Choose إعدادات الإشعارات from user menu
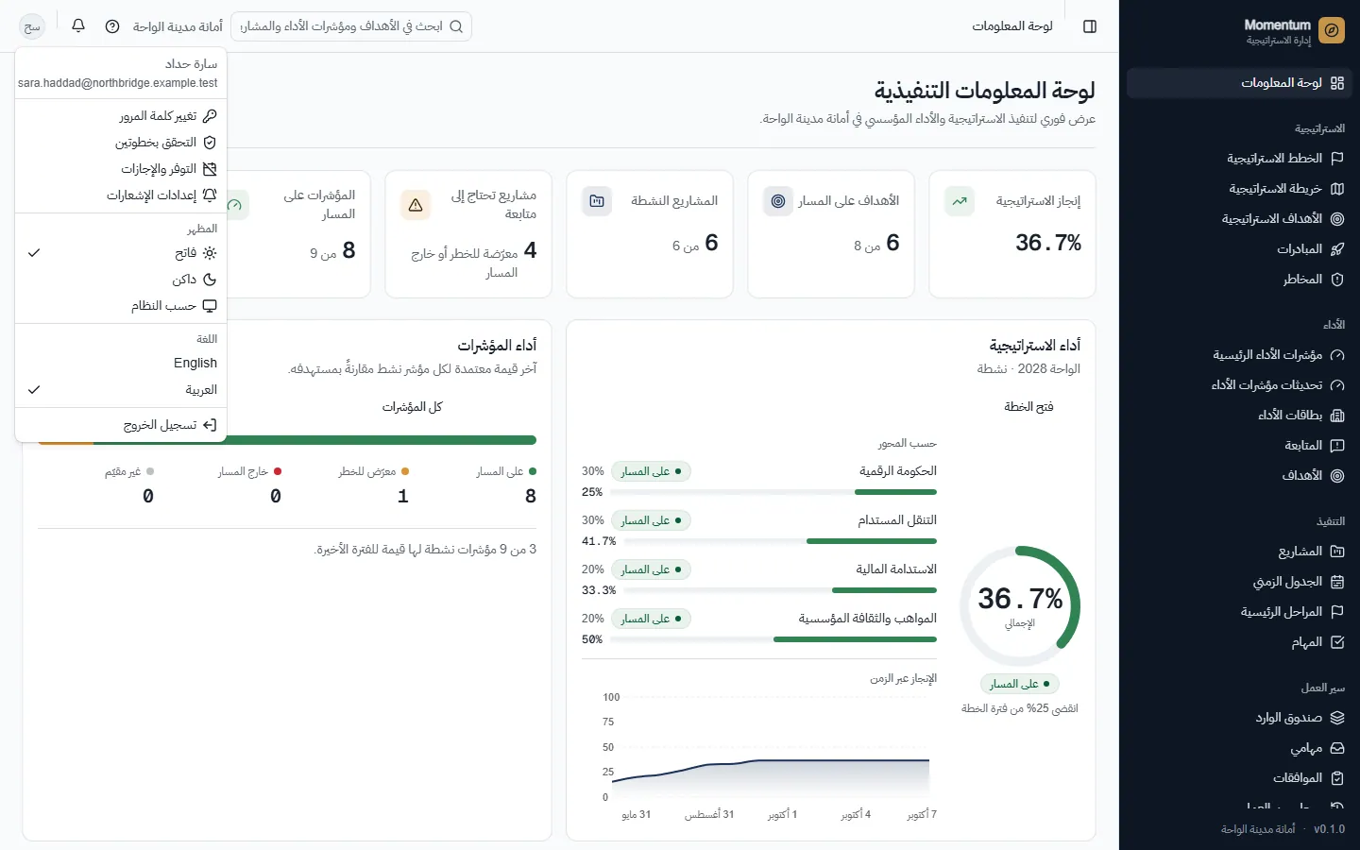Image resolution: width=1360 pixels, height=850 pixels. click(x=121, y=195)
